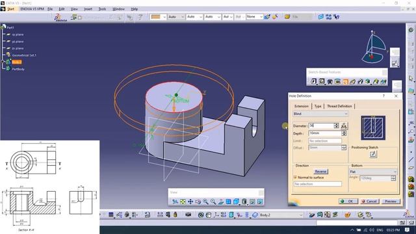Click the Reverse direction button
The image size is (416, 234).
click(x=320, y=172)
